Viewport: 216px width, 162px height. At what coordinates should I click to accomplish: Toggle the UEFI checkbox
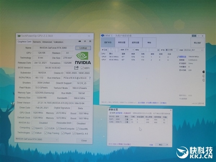coord(82,68)
